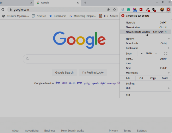Open the green Grammarly extension icon

(128, 10)
